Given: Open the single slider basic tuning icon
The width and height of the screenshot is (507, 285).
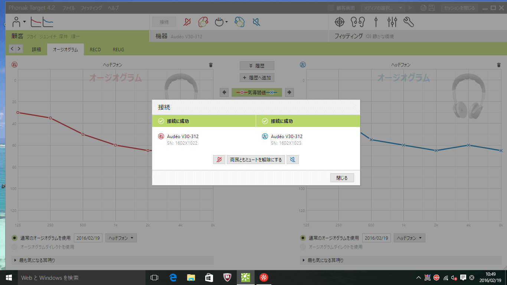Looking at the screenshot, I should pyautogui.click(x=376, y=22).
